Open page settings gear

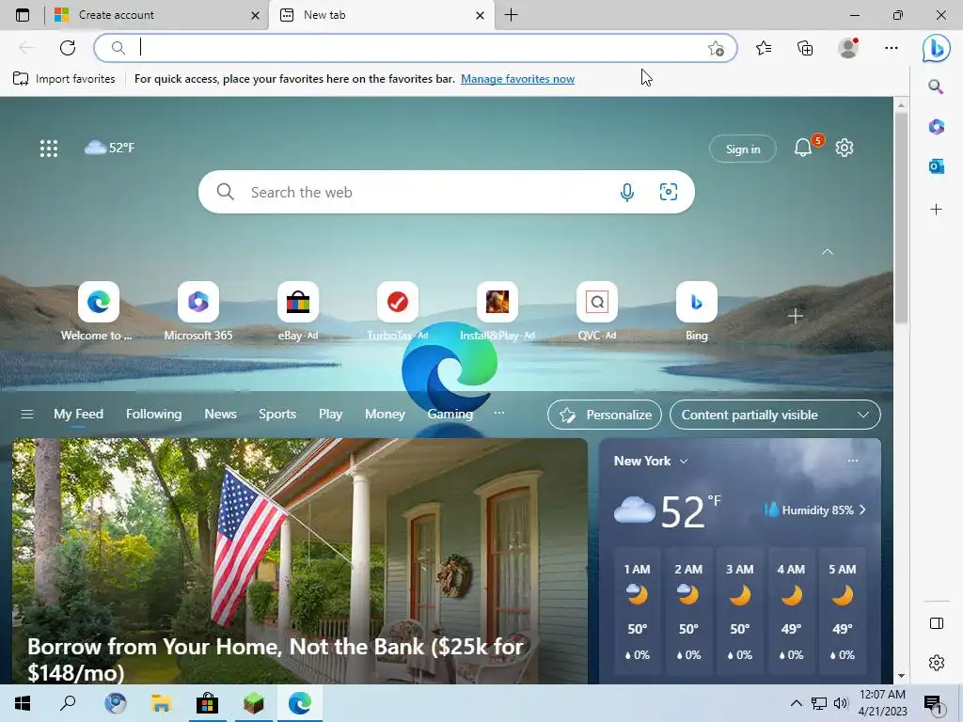tap(845, 148)
